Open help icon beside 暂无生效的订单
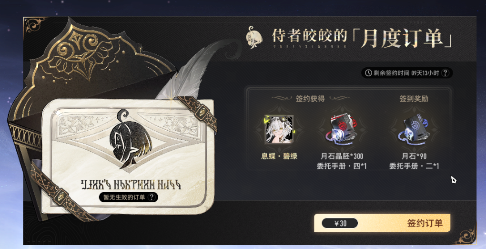This screenshot has width=486, height=249. pyautogui.click(x=152, y=197)
